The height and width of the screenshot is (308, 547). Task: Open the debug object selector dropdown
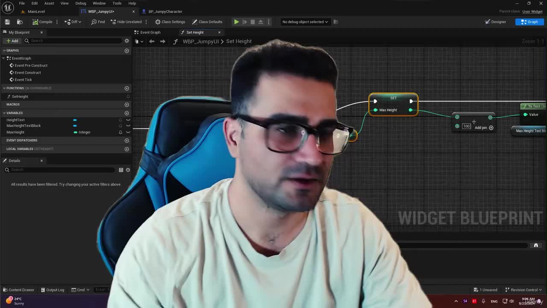[305, 22]
